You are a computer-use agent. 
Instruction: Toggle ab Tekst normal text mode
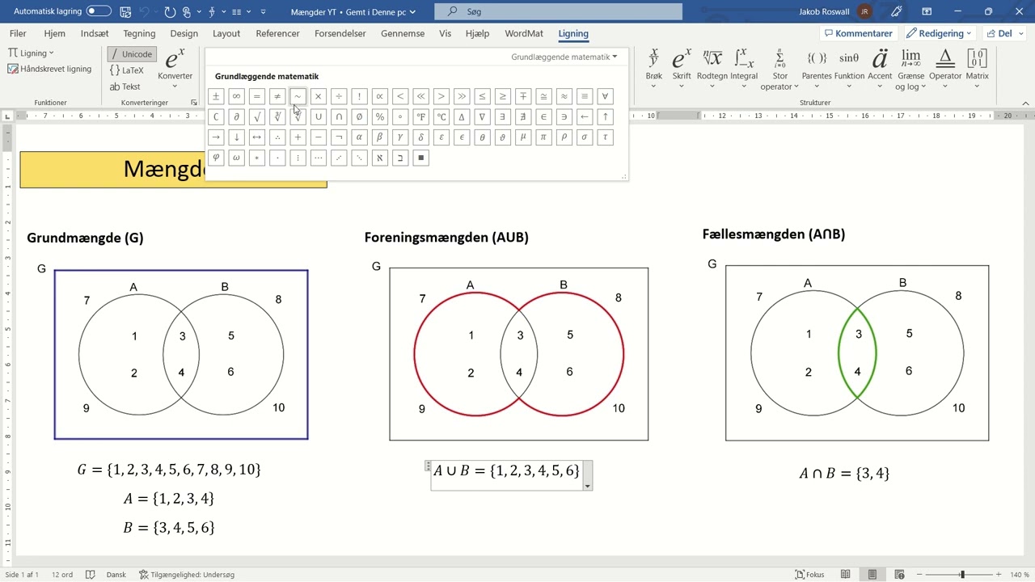125,86
